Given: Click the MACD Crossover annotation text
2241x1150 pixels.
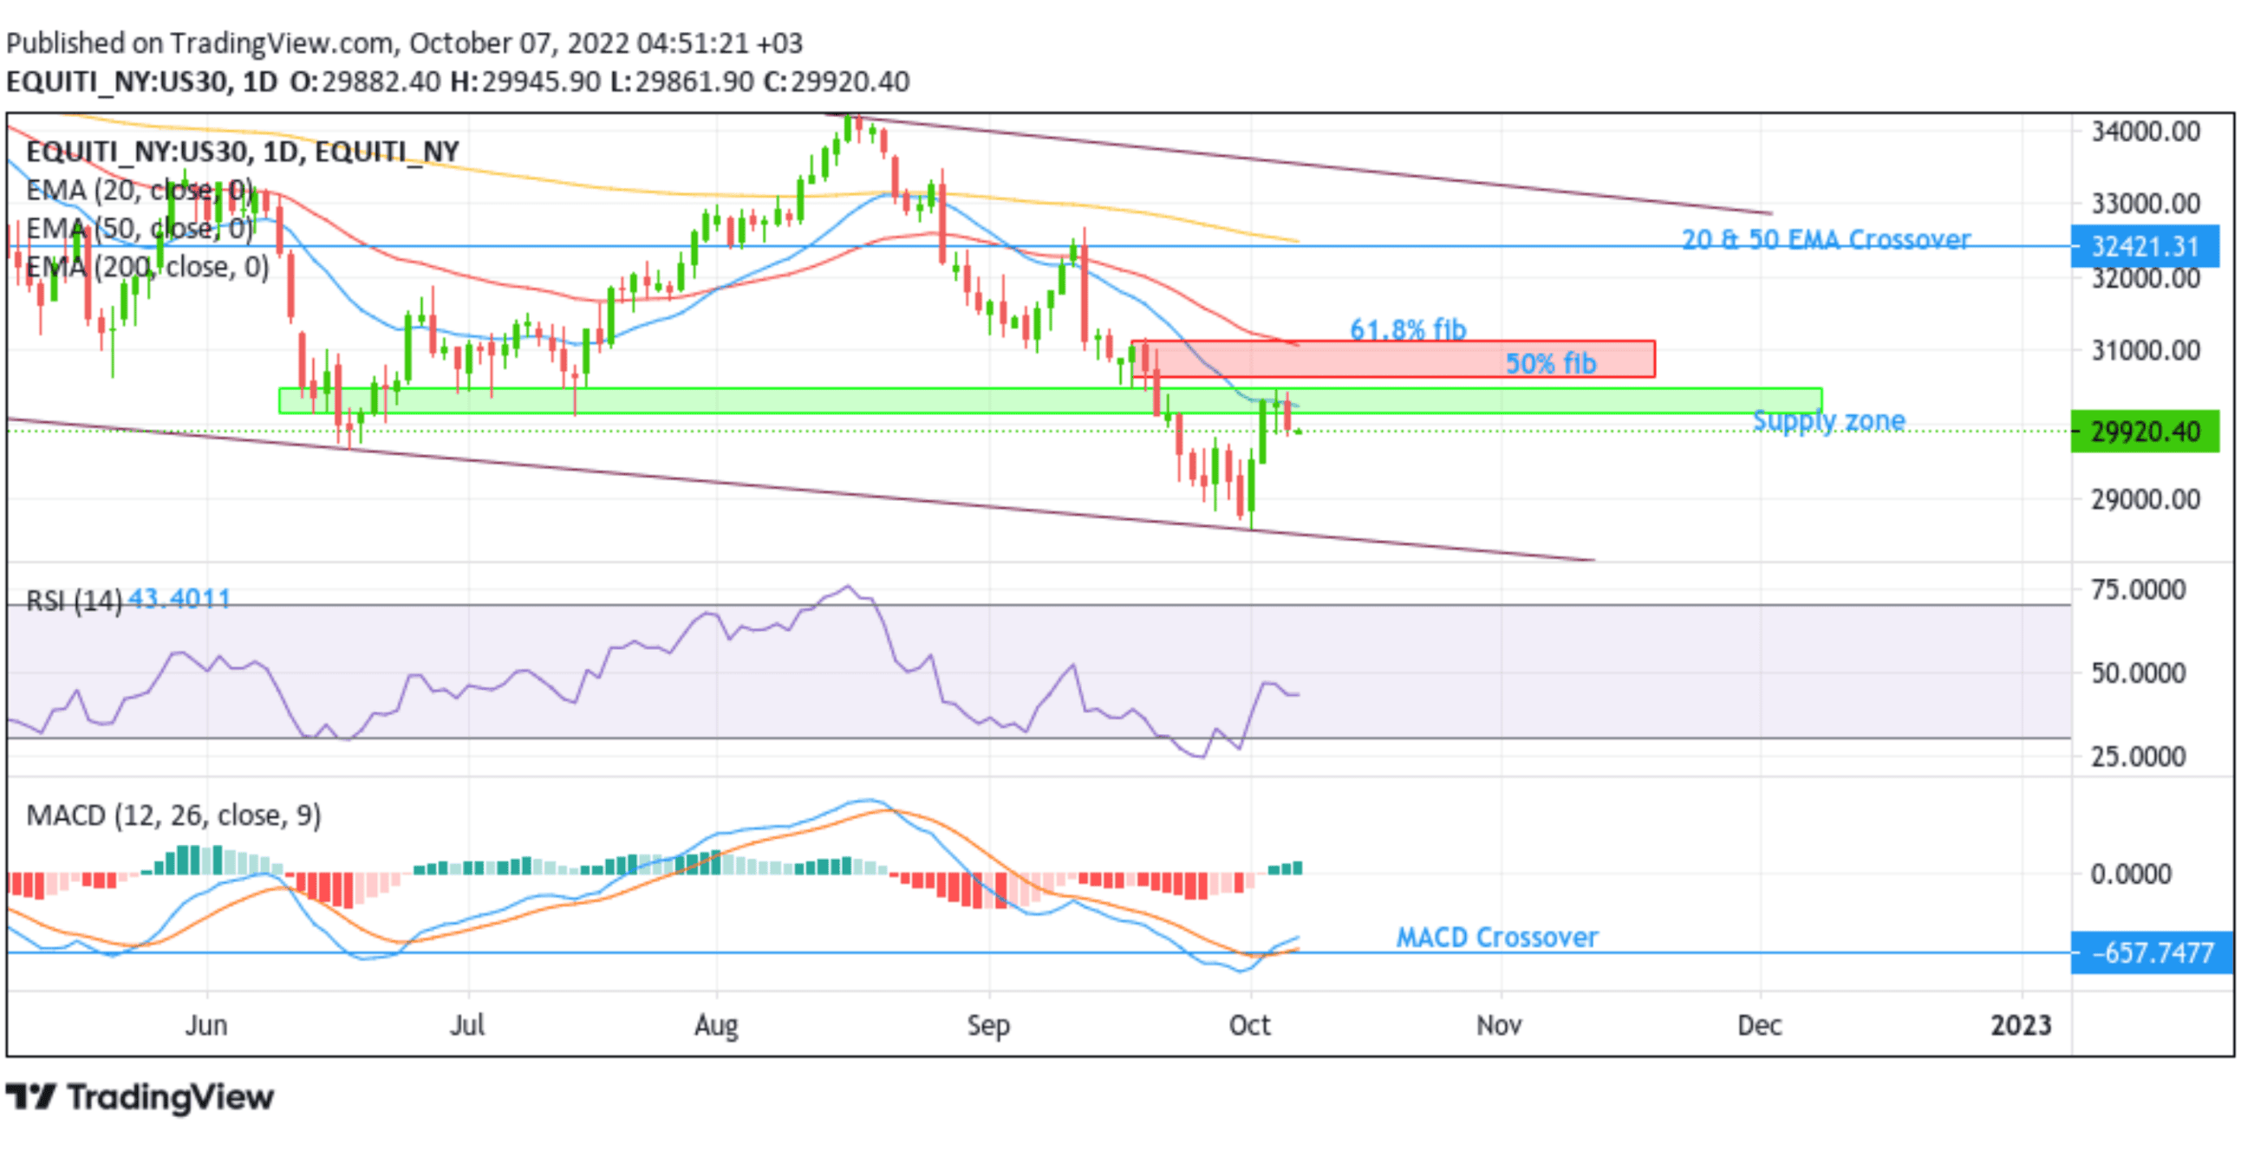Looking at the screenshot, I should (x=1497, y=937).
